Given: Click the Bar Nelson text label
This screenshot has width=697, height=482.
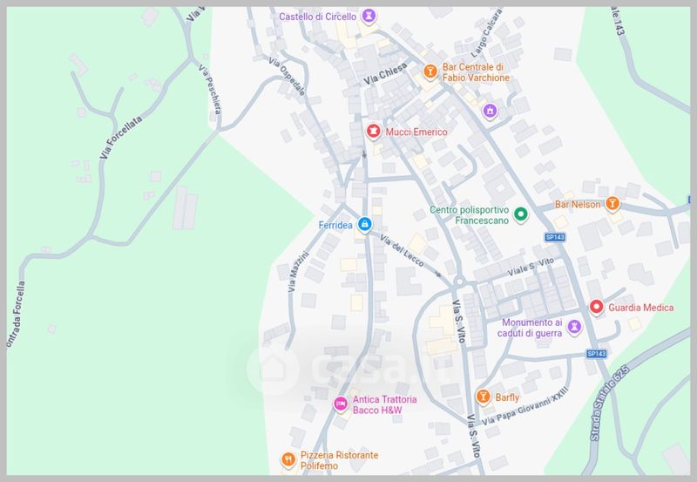Looking at the screenshot, I should coord(578,205).
